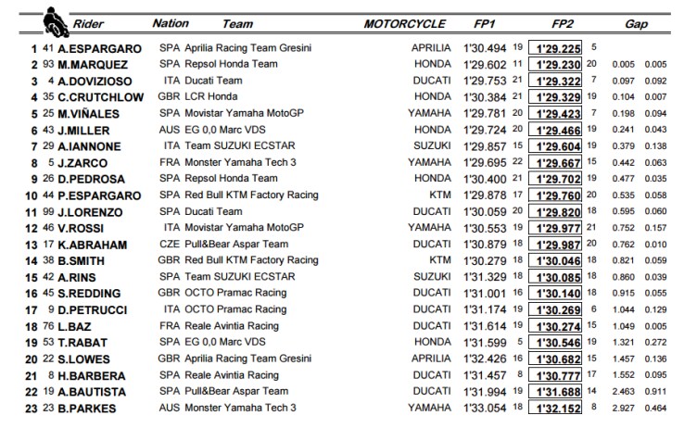Click V.ROSSI rider name

pyautogui.click(x=81, y=229)
